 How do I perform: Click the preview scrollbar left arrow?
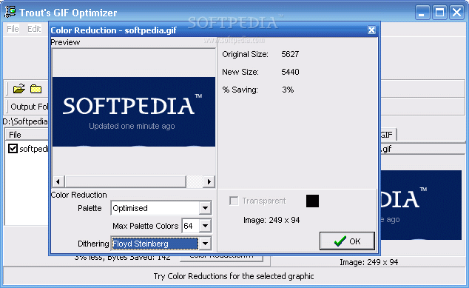coord(58,181)
